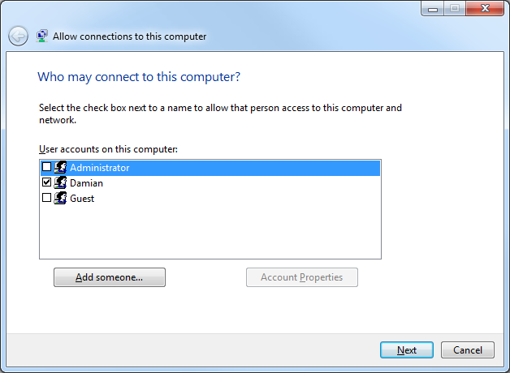
Task: Click the Administrator user account icon
Action: [x=60, y=167]
